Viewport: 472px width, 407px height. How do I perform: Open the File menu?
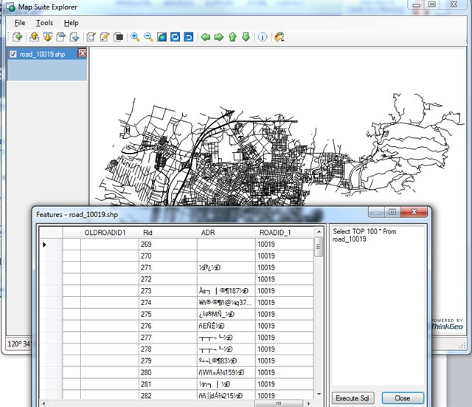coord(20,23)
